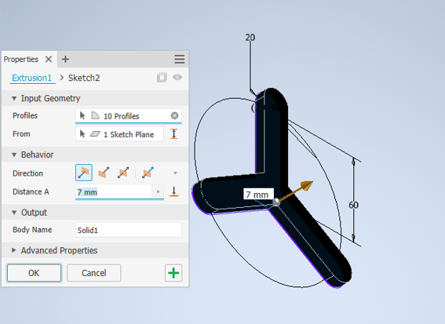The height and width of the screenshot is (324, 445).
Task: Click the Profiles label
Action: [25, 116]
